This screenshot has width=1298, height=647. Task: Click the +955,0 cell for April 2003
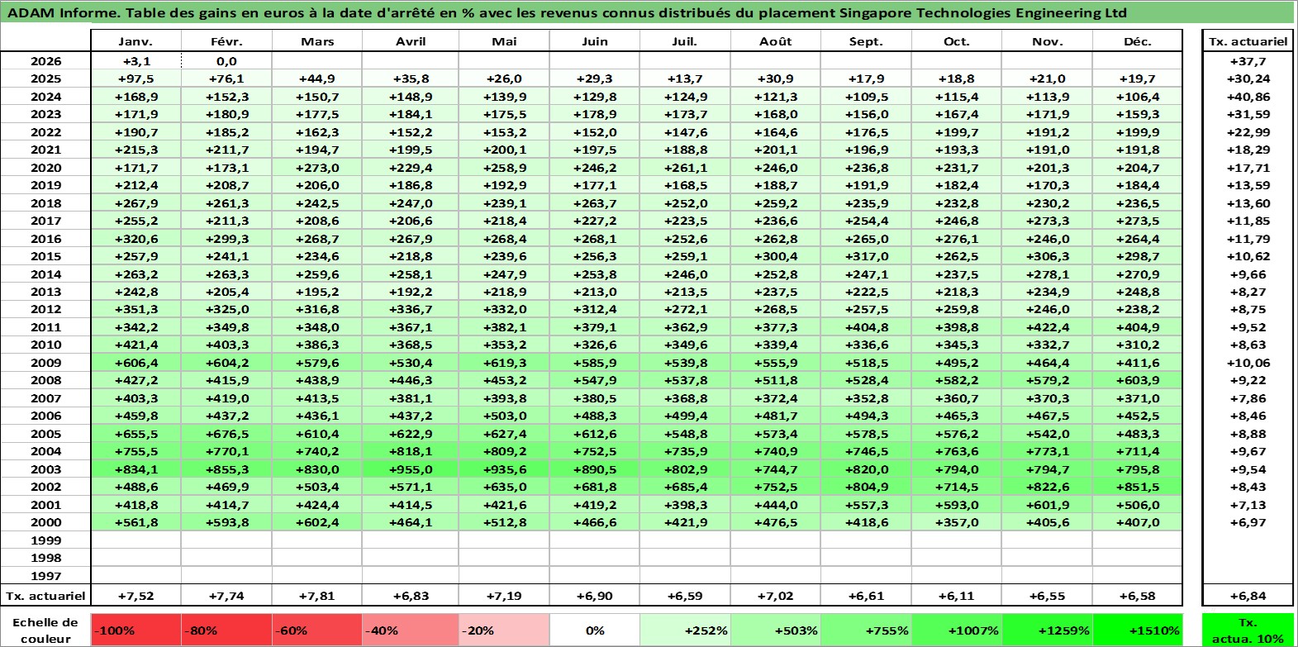click(x=411, y=469)
